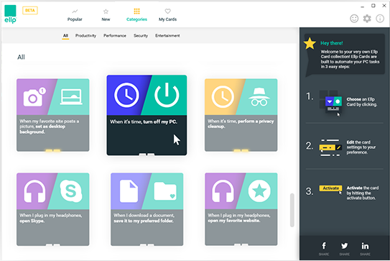Filter by Entertainment category
This screenshot has width=390, height=261.
point(167,36)
